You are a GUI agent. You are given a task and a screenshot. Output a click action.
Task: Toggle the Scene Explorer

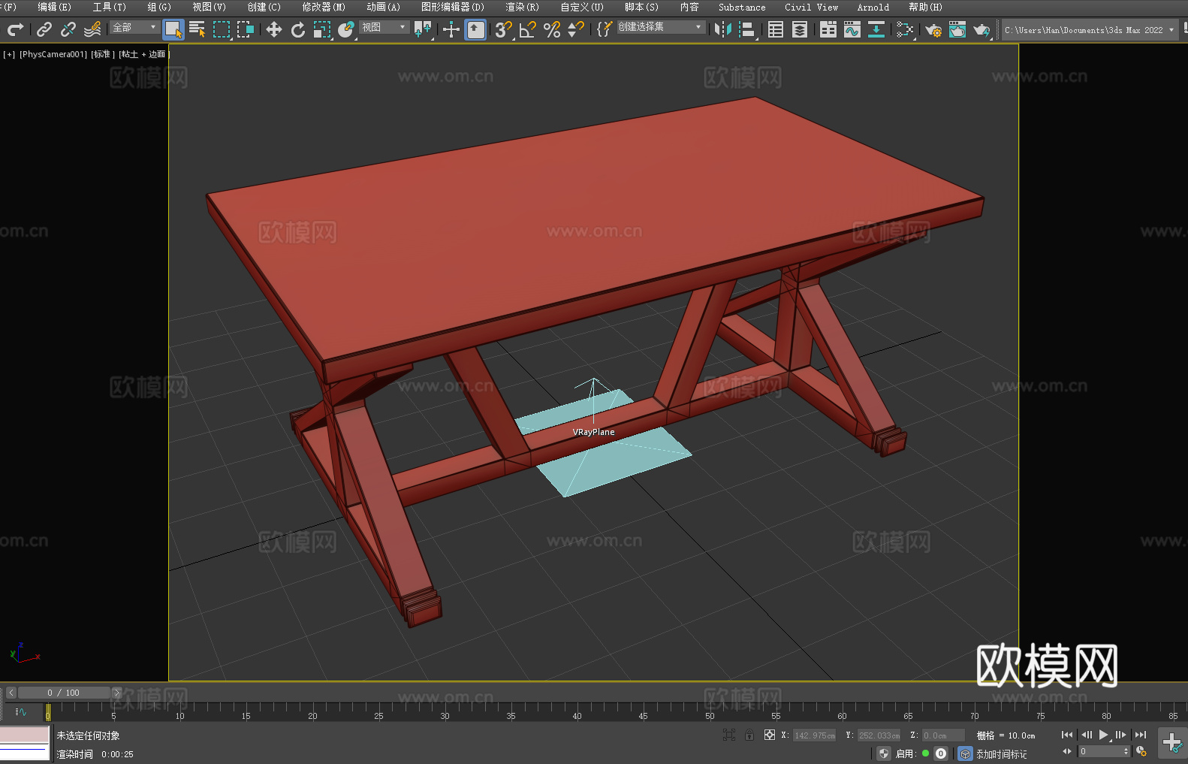(776, 29)
